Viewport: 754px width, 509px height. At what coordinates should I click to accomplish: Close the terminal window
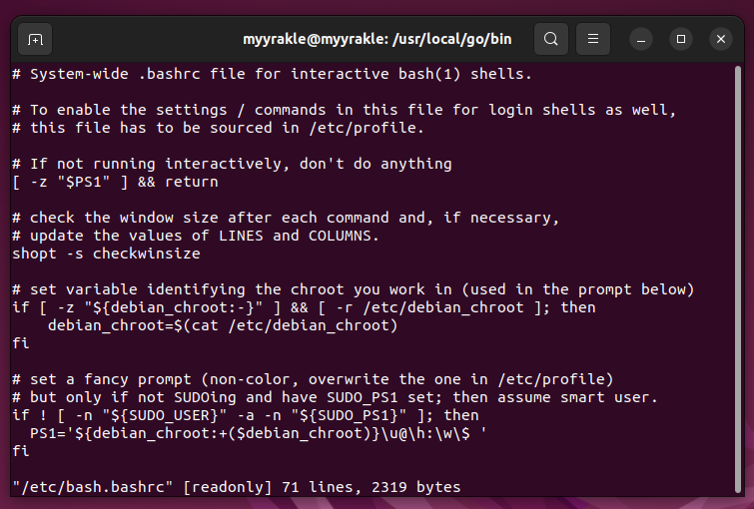click(x=721, y=39)
